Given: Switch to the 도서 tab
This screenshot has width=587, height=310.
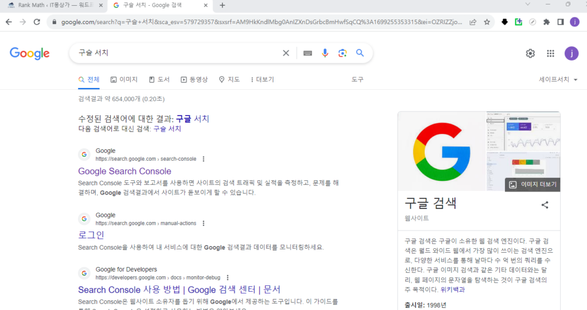Looking at the screenshot, I should [159, 80].
